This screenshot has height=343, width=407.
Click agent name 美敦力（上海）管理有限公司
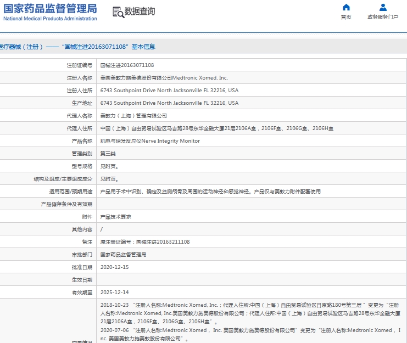(x=133, y=116)
